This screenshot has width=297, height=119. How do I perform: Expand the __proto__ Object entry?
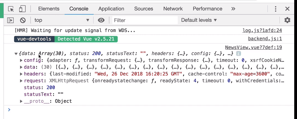[x=21, y=101]
